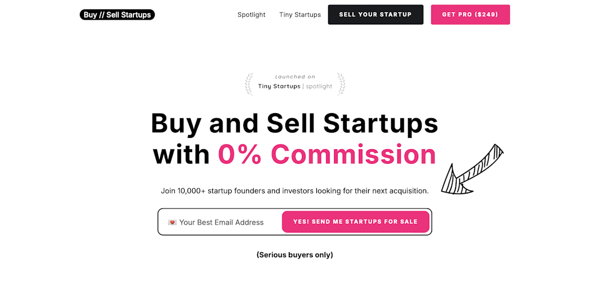Click the hand-drawn arrow doodle
Viewport: 589px width, 294px height.
pyautogui.click(x=472, y=170)
